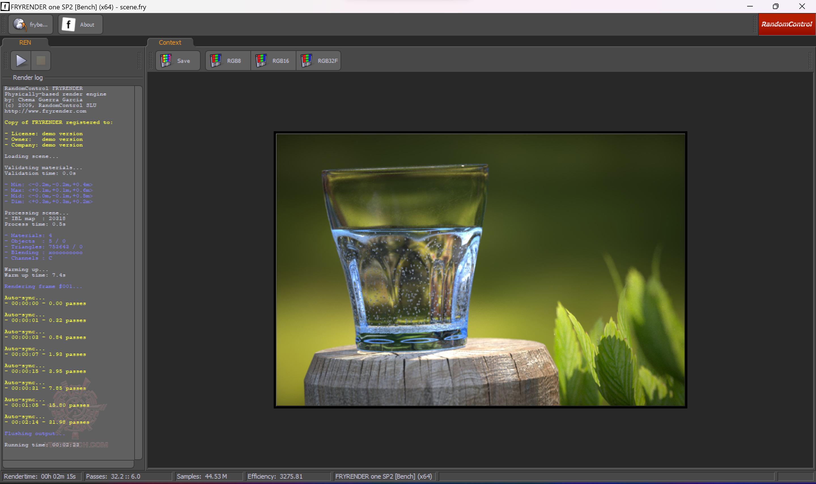The height and width of the screenshot is (484, 816).
Task: Switch to the Context tab
Action: point(170,42)
